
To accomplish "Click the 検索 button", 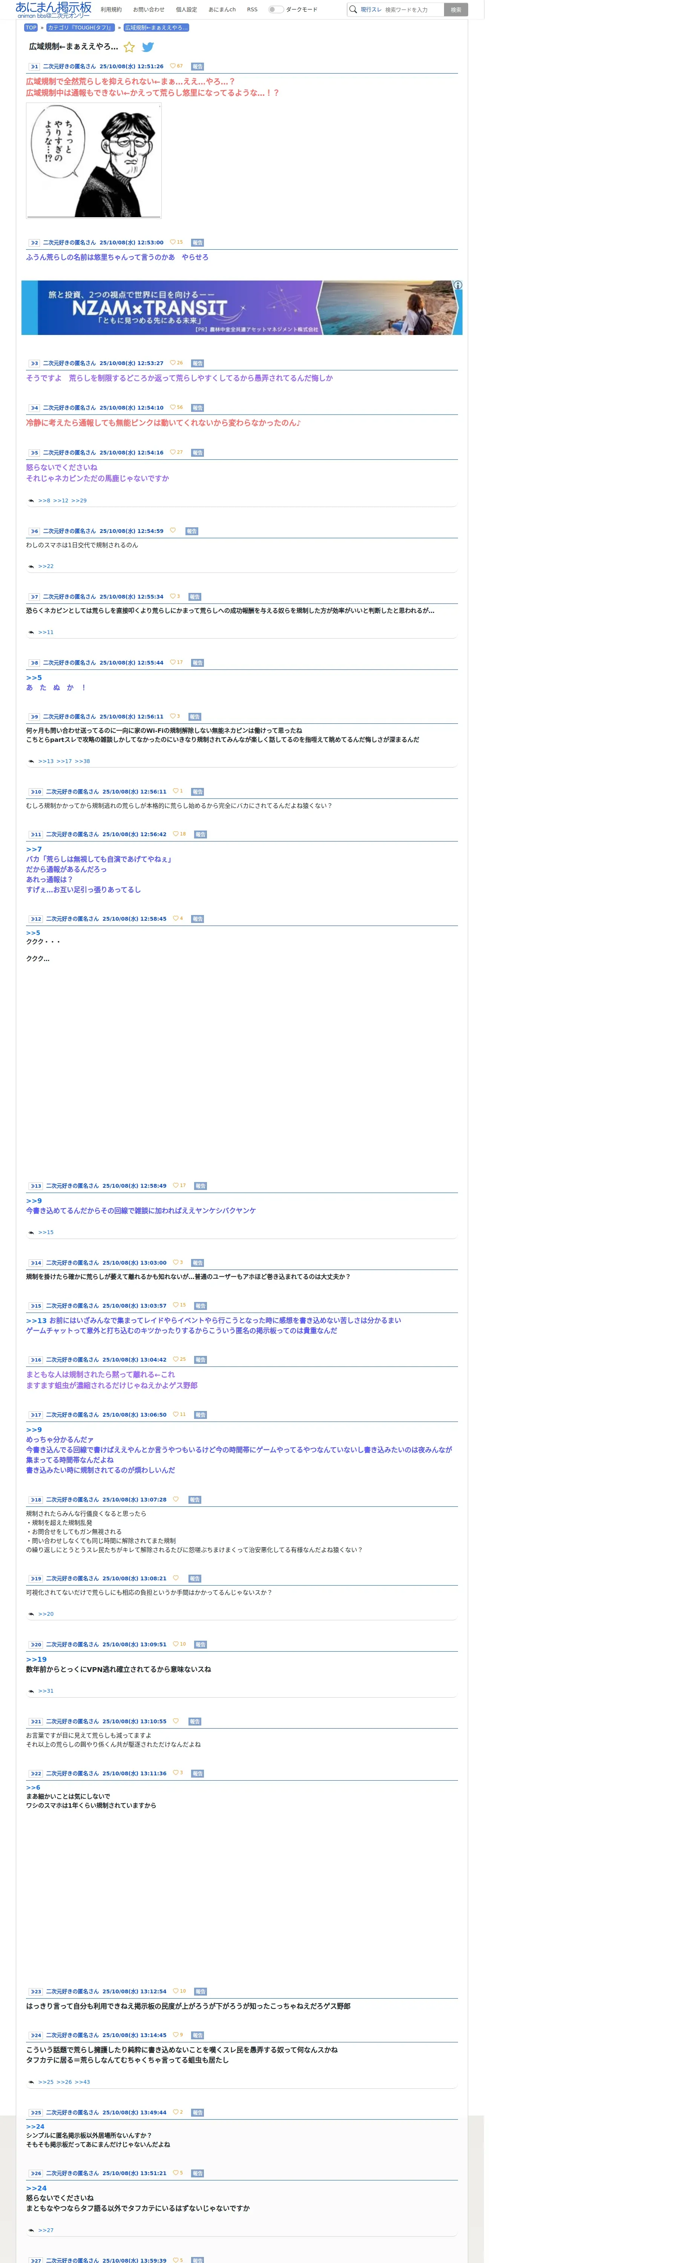I will click(456, 10).
